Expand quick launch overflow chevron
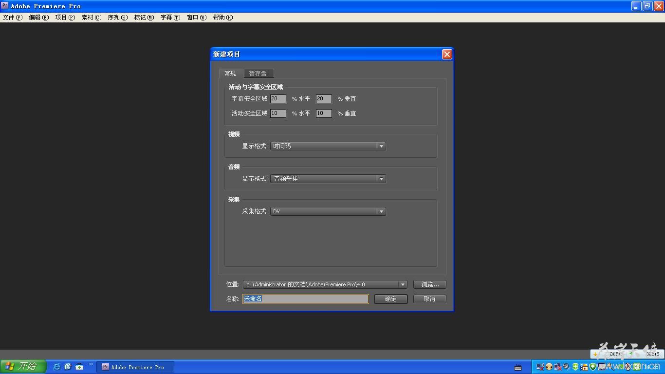Image resolution: width=665 pixels, height=374 pixels. pos(91,364)
